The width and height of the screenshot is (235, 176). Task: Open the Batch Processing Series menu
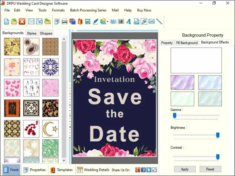click(x=88, y=10)
